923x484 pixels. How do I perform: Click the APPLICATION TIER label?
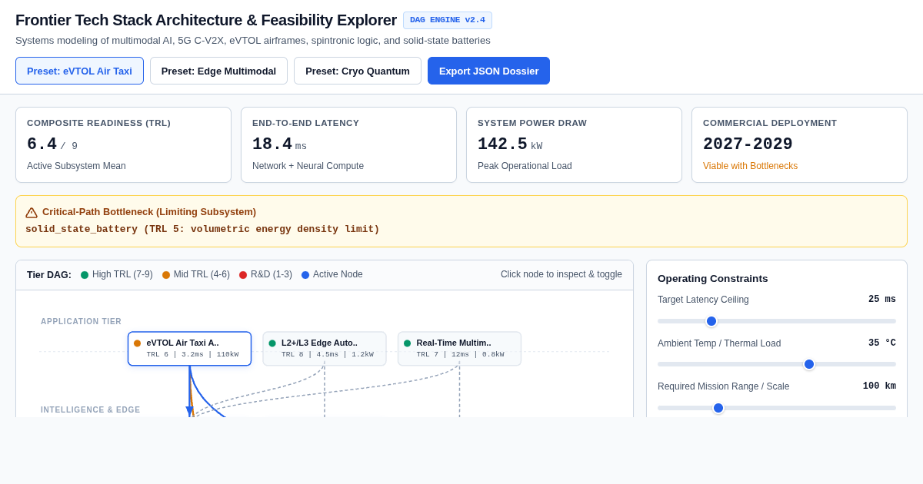coord(81,322)
